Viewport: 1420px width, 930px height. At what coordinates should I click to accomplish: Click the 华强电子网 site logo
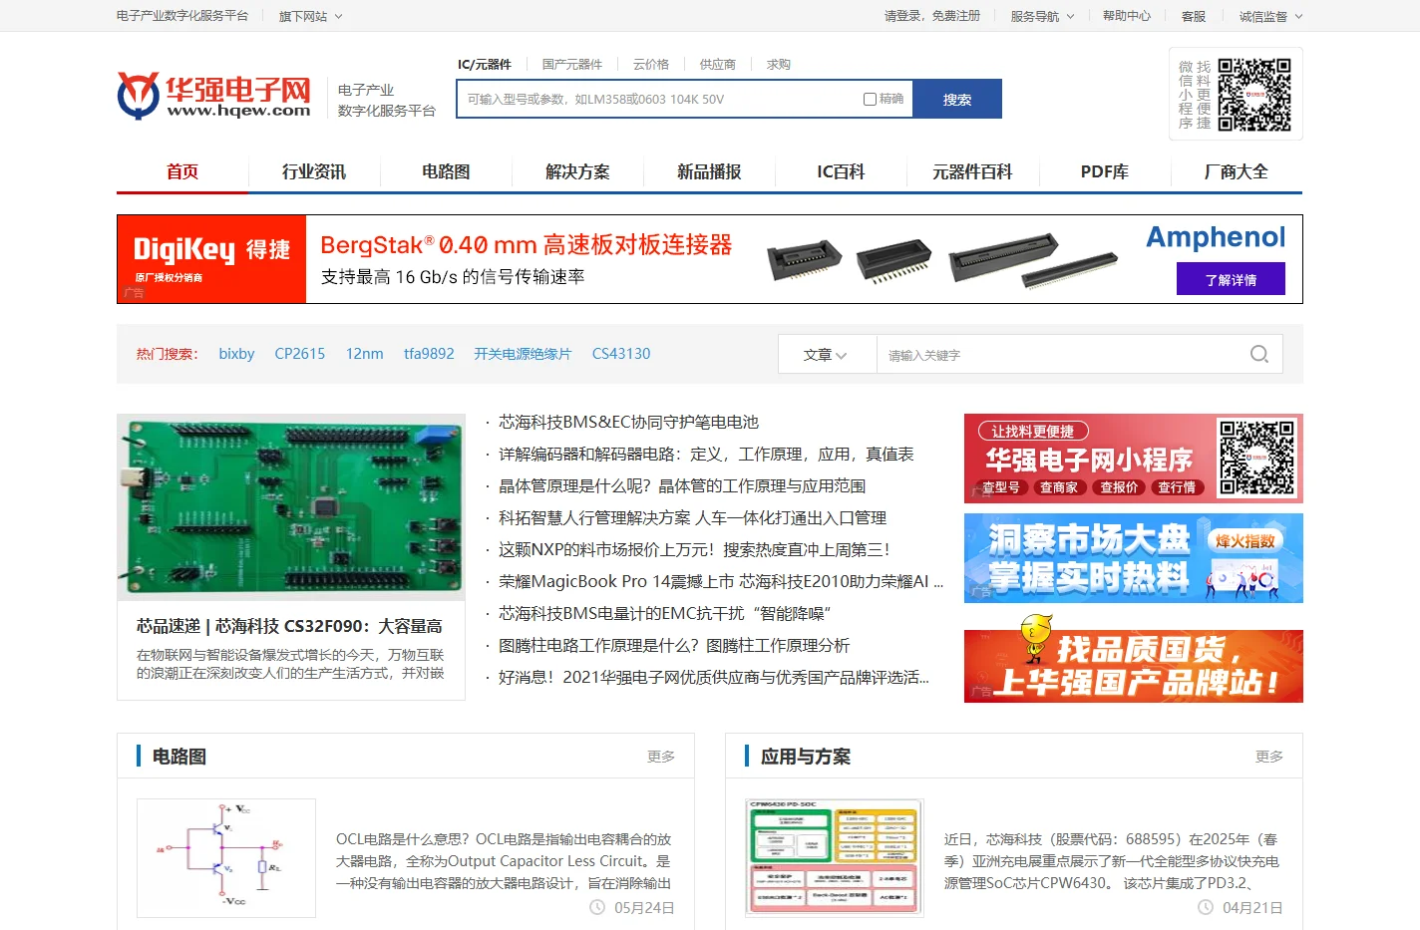(214, 97)
